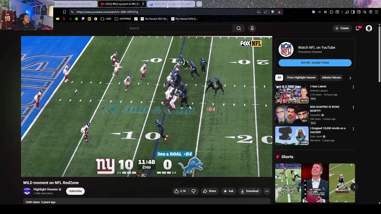Open browser main hamburger menu
This screenshot has height=214, width=381.
pyautogui.click(x=377, y=12)
